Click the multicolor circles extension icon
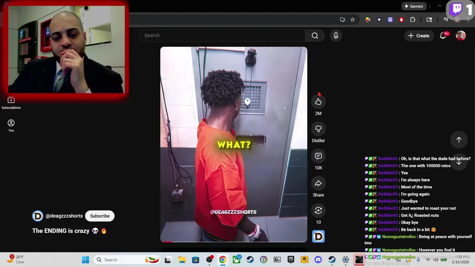 [368, 20]
